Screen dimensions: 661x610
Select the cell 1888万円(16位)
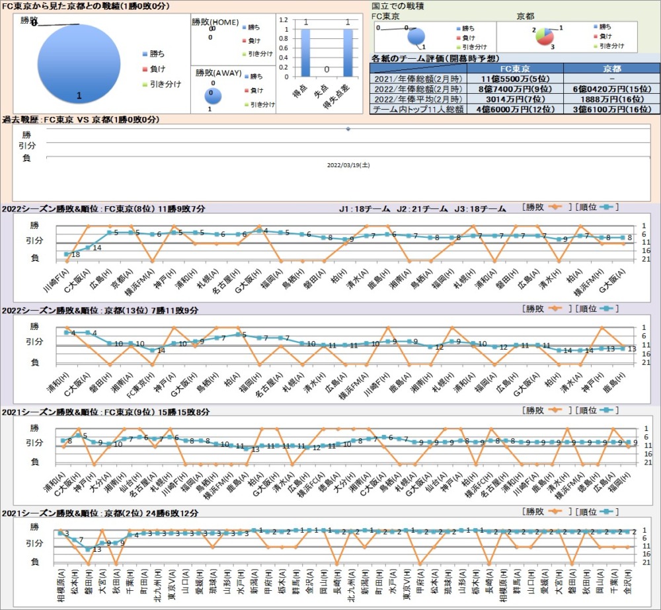click(611, 98)
